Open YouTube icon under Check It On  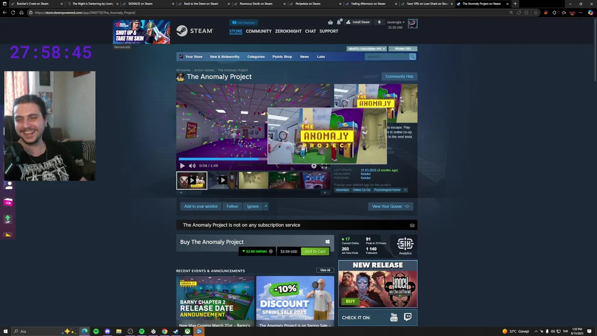click(394, 317)
